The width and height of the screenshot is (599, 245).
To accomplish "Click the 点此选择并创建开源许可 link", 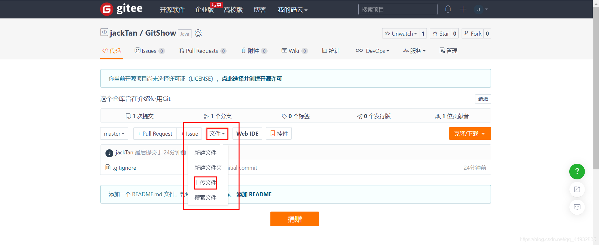I will pyautogui.click(x=252, y=79).
